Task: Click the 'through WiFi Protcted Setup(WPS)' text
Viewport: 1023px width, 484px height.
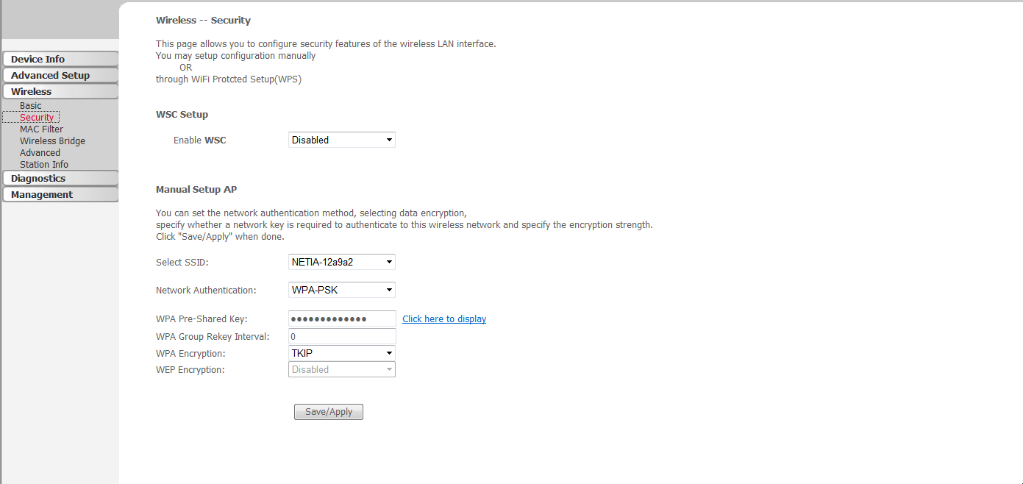Action: point(229,79)
